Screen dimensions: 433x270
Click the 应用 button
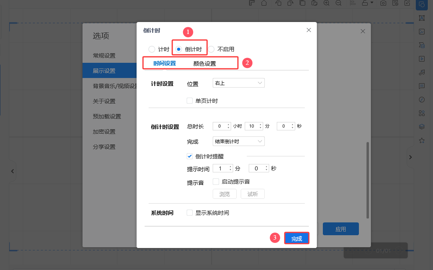(x=340, y=229)
